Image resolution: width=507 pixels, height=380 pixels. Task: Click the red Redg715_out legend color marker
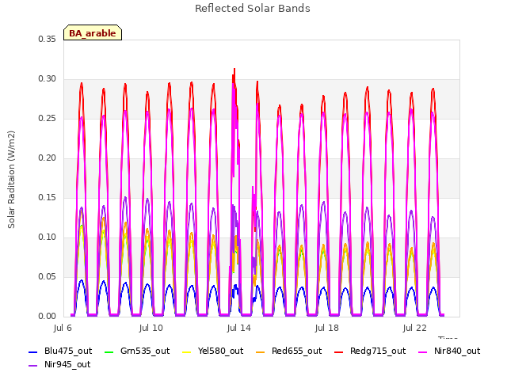pyautogui.click(x=338, y=351)
